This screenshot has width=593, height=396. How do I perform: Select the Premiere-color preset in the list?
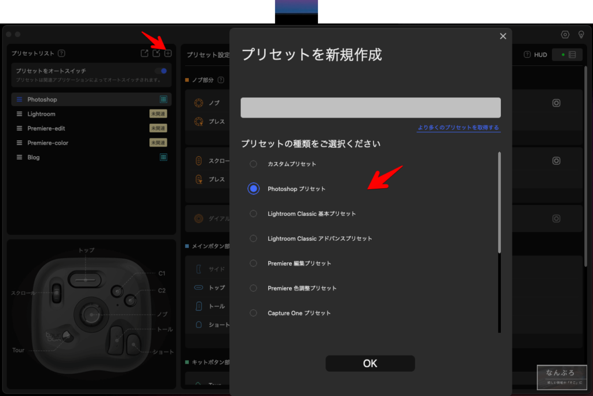pos(47,142)
